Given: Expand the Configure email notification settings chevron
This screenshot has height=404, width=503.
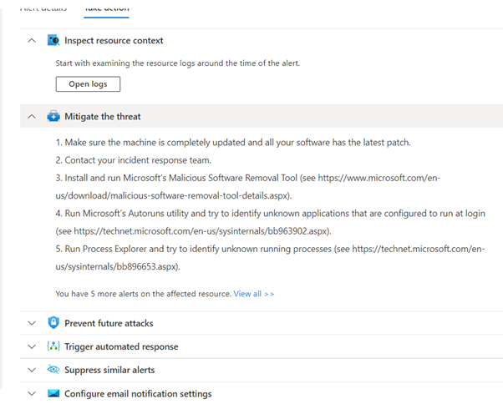Looking at the screenshot, I should pyautogui.click(x=32, y=393).
